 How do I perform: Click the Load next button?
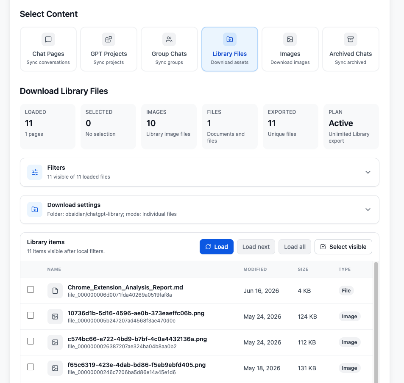pos(256,247)
